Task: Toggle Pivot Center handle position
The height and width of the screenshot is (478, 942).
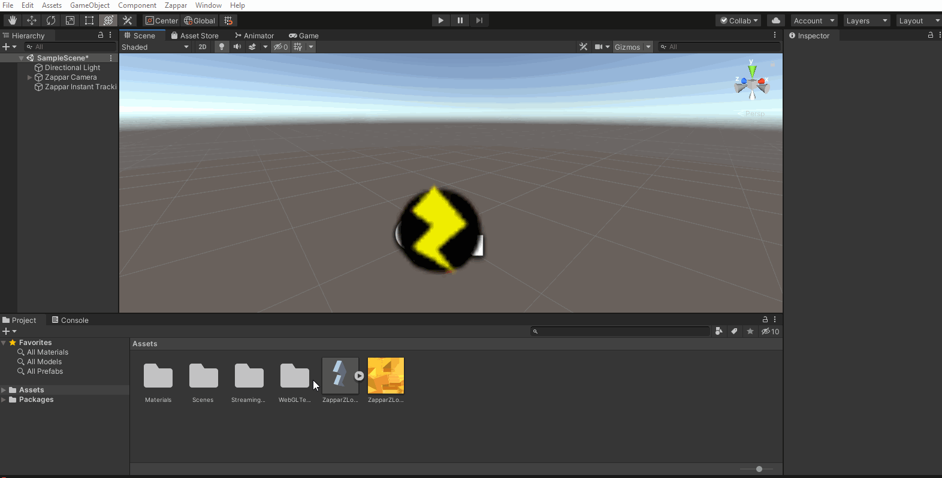Action: (162, 20)
